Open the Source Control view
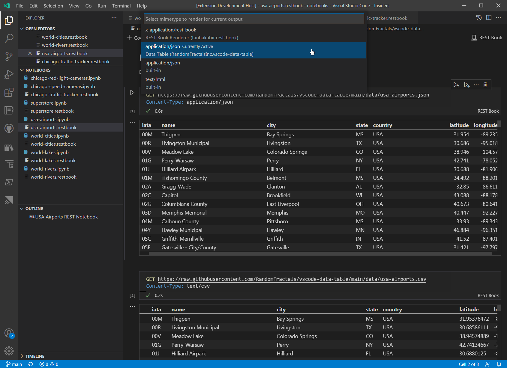Viewport: 507px width, 368px height. pyautogui.click(x=9, y=56)
